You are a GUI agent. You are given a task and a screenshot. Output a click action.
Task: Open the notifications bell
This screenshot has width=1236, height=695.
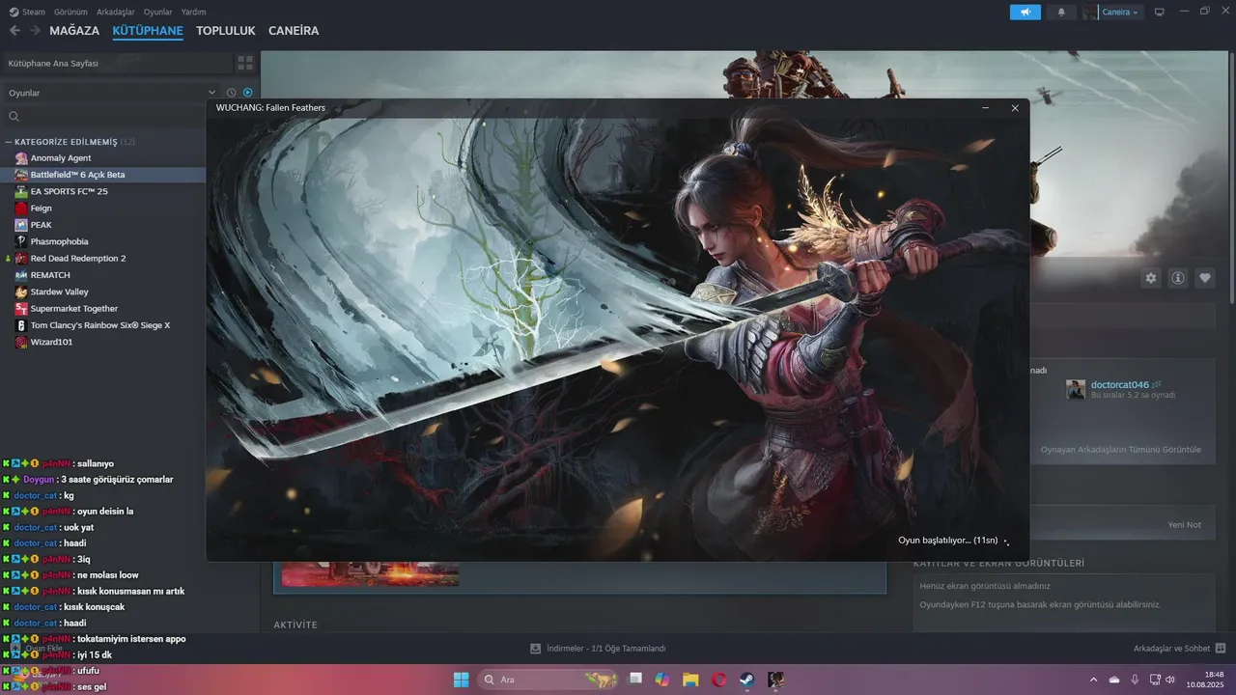point(1062,13)
